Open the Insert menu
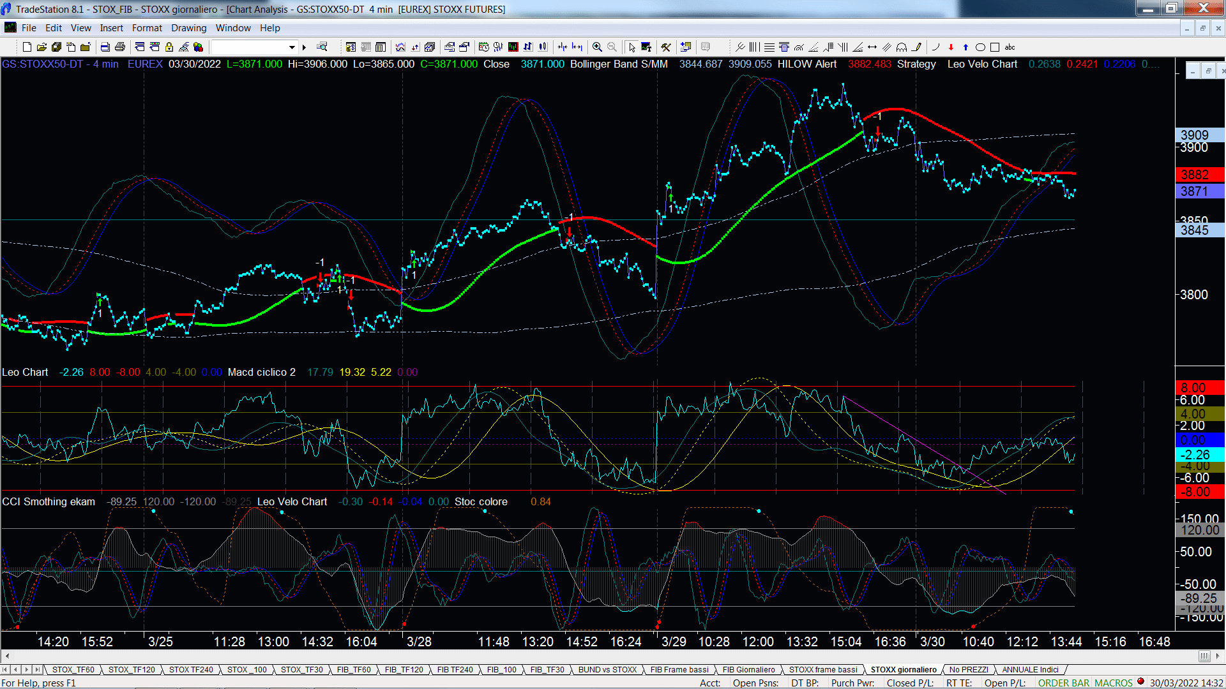Viewport: 1226px width, 689px height. coord(111,28)
